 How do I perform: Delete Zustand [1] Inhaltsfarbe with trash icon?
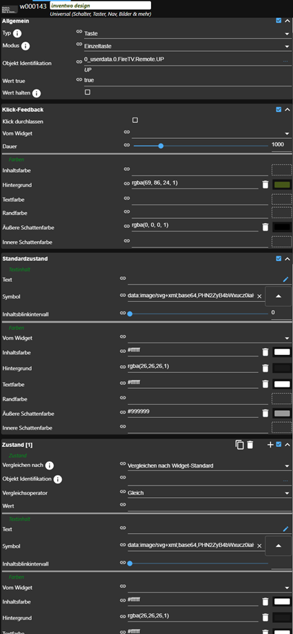pyautogui.click(x=265, y=602)
